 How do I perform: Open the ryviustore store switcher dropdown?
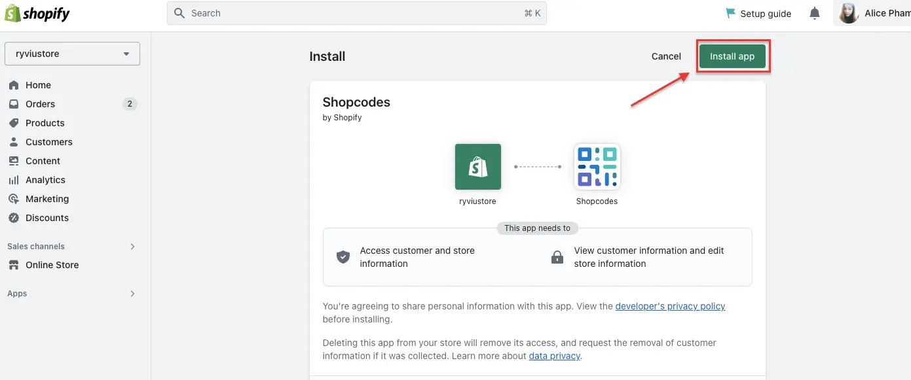click(x=71, y=54)
